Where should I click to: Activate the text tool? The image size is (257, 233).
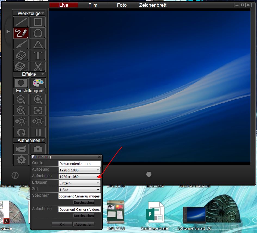click(x=38, y=56)
